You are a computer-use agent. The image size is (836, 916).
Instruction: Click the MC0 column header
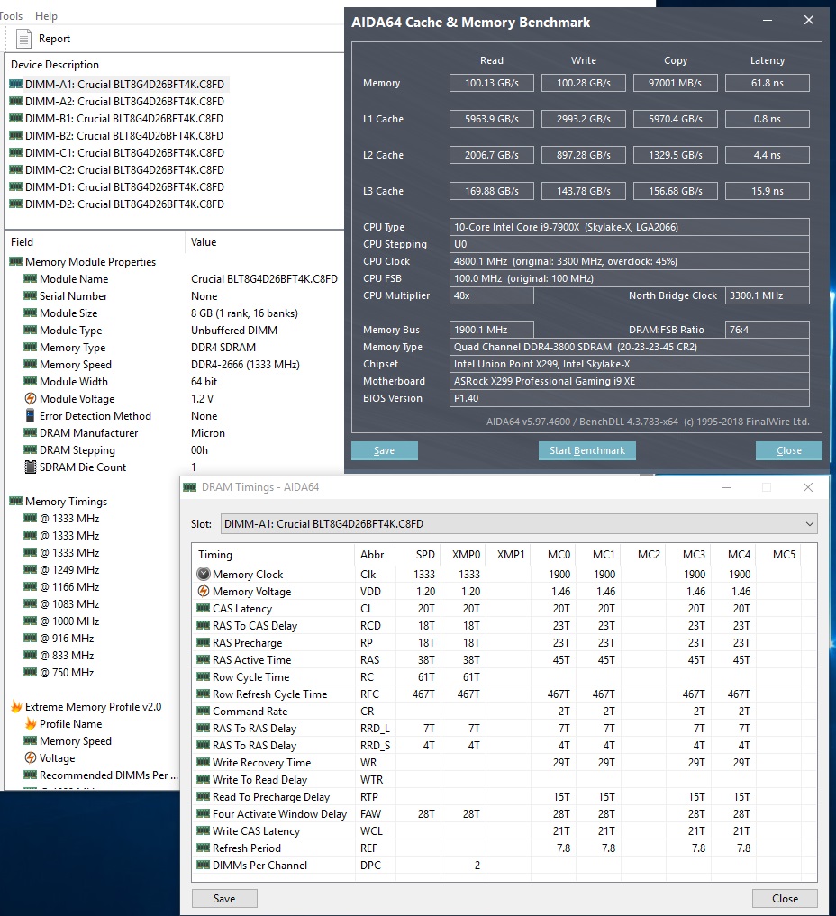coord(559,555)
